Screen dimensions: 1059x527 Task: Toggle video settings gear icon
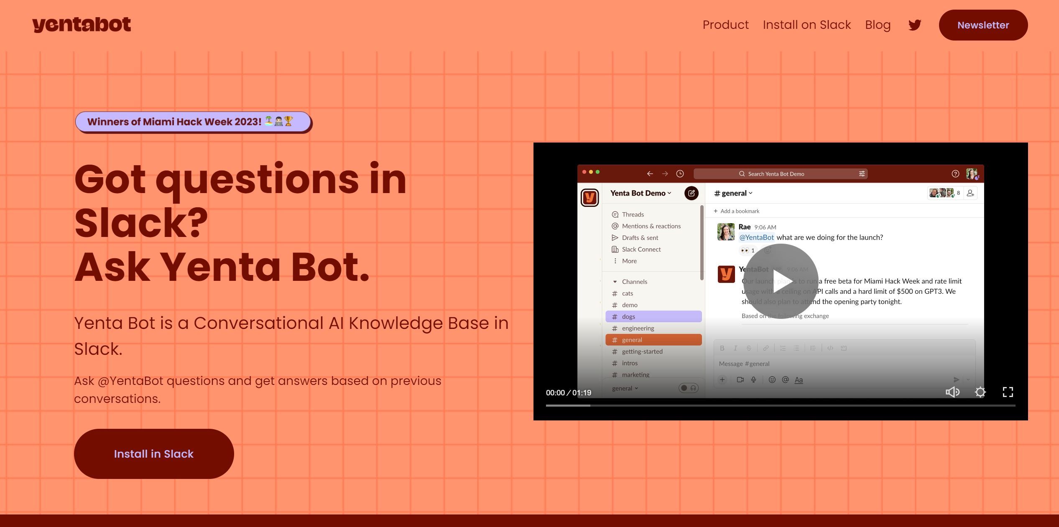980,392
